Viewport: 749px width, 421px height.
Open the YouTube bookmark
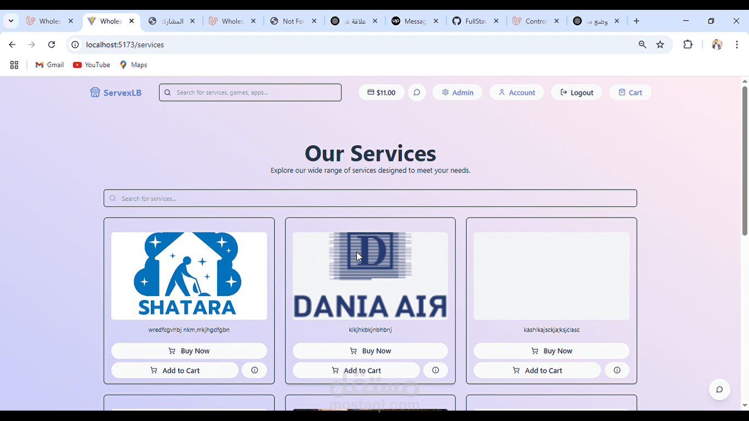[x=92, y=65]
